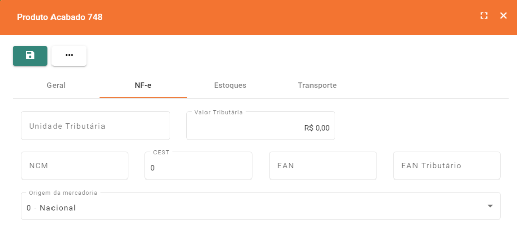Screen dimensions: 517x239
Task: Click the 'Origem da mercadoria' field label
Action: pos(64,193)
